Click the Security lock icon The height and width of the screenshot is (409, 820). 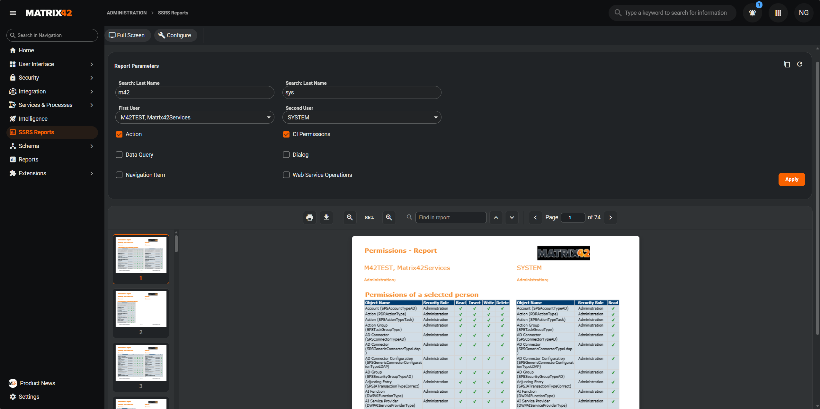(x=13, y=78)
